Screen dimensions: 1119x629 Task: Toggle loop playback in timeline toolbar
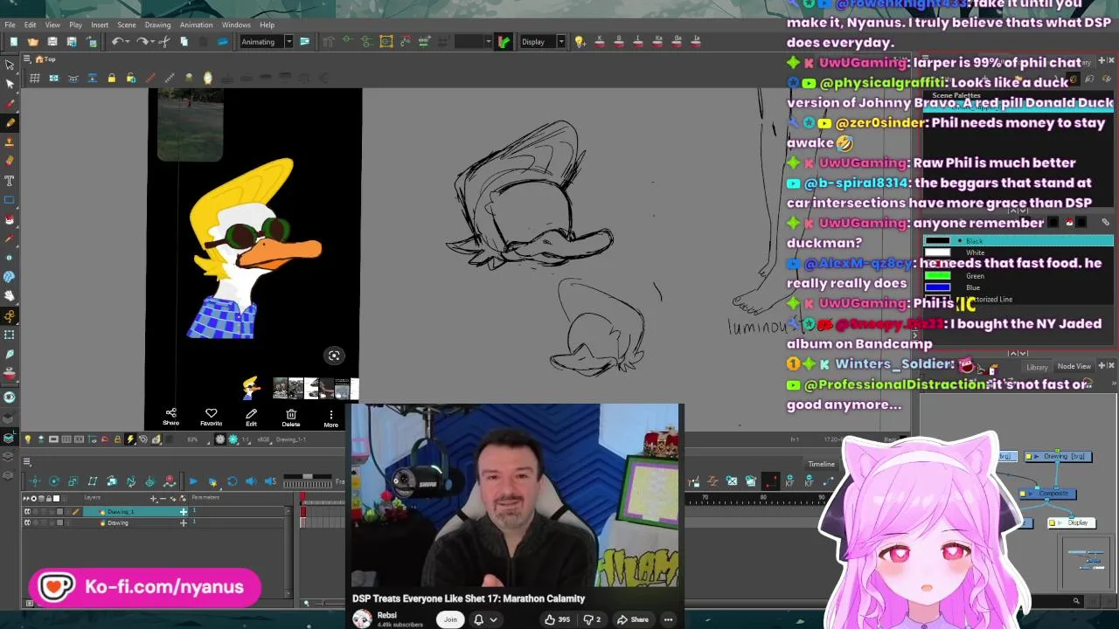pos(232,481)
